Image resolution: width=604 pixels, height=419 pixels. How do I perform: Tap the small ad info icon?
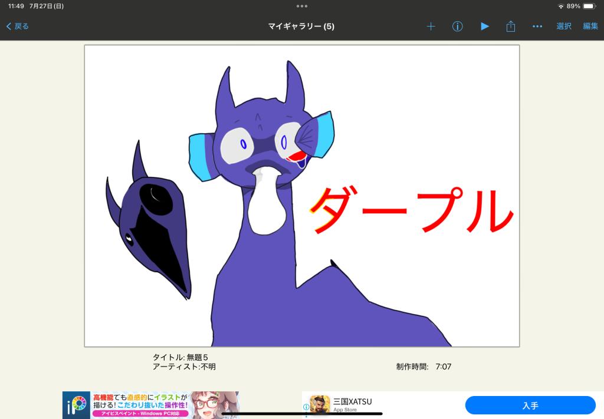(306, 407)
